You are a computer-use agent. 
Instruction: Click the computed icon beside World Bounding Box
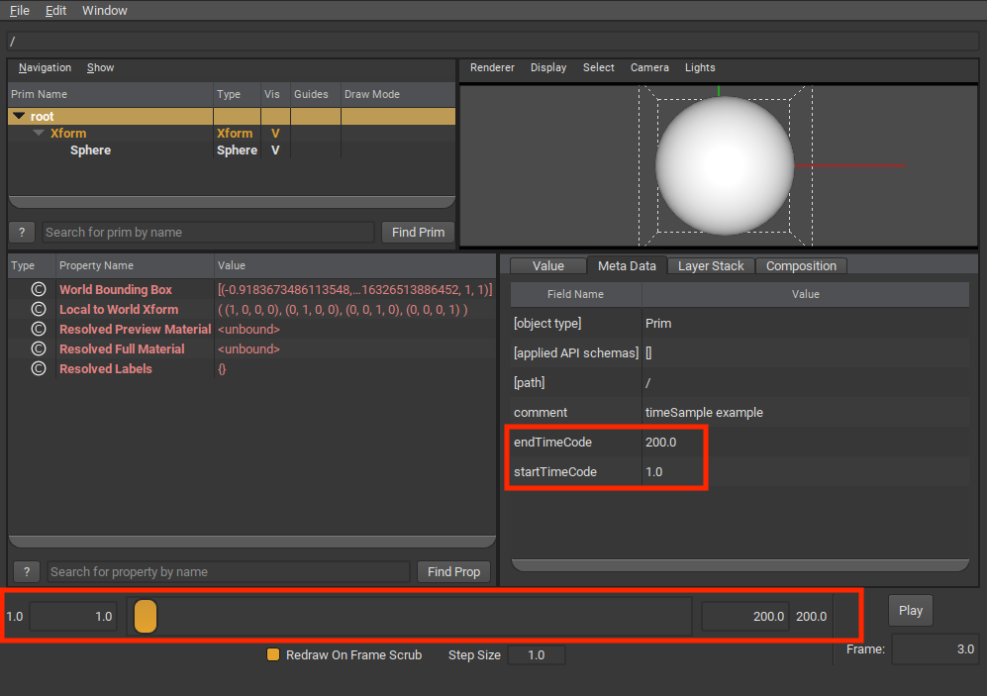point(39,290)
